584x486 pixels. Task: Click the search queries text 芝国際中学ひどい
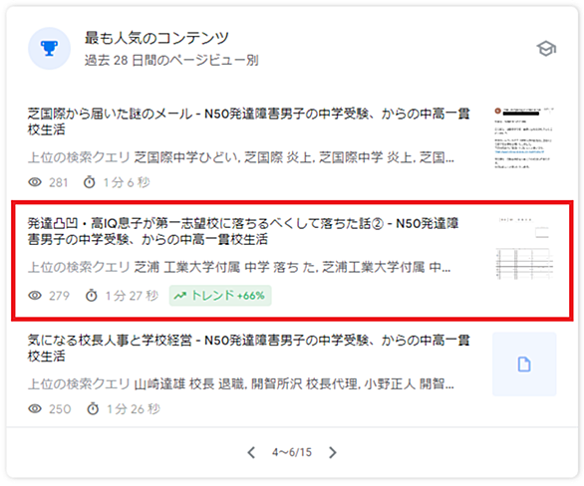click(186, 157)
